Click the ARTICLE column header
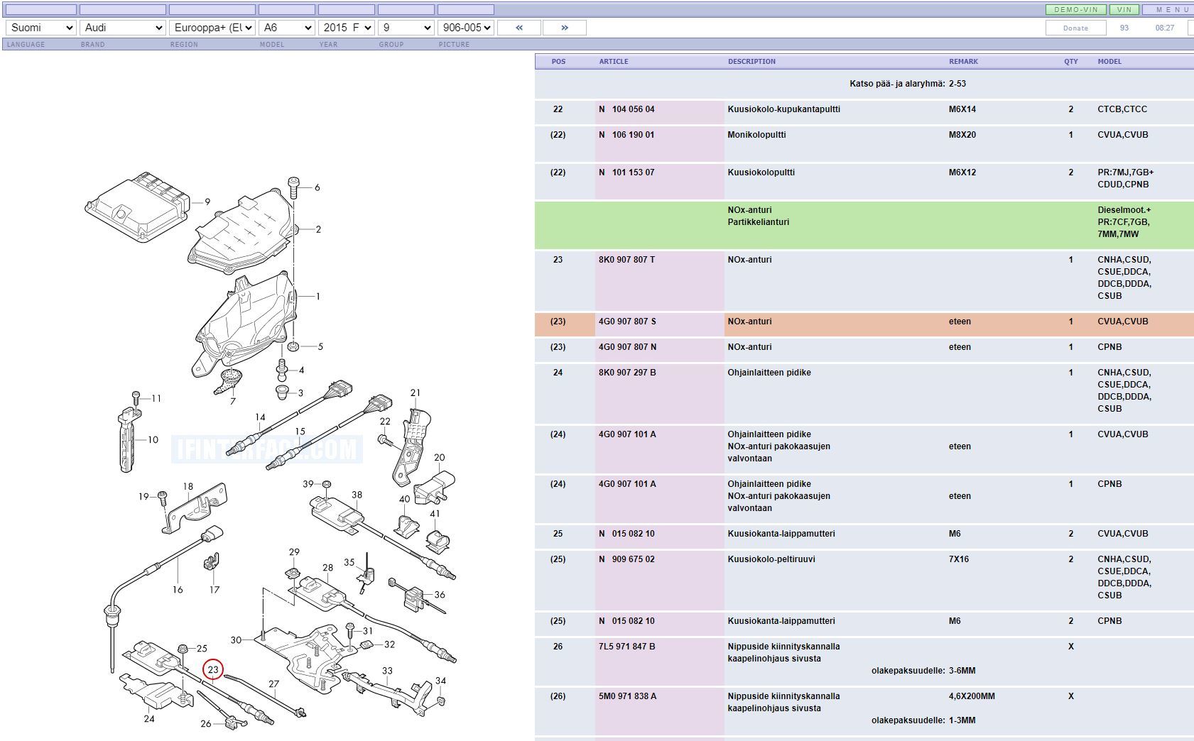Screen dimensions: 1194x741 pos(614,62)
